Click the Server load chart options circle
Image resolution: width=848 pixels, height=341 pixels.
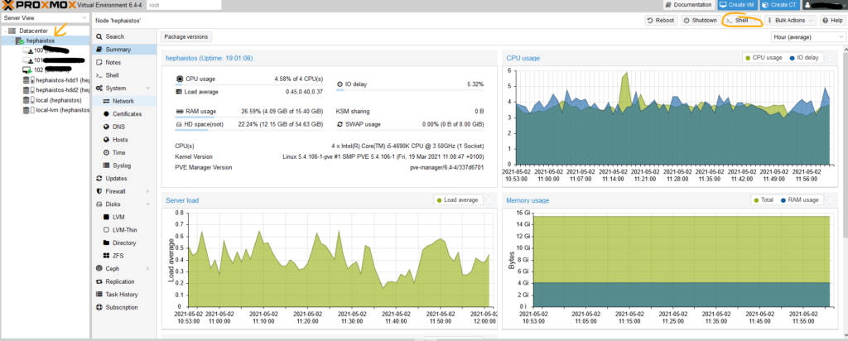coord(489,200)
